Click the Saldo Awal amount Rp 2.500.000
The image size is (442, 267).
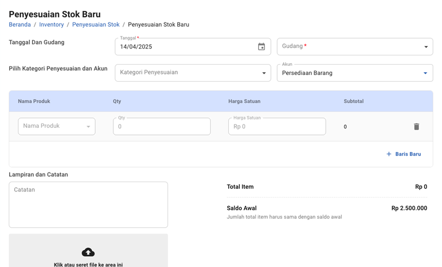[x=409, y=208]
